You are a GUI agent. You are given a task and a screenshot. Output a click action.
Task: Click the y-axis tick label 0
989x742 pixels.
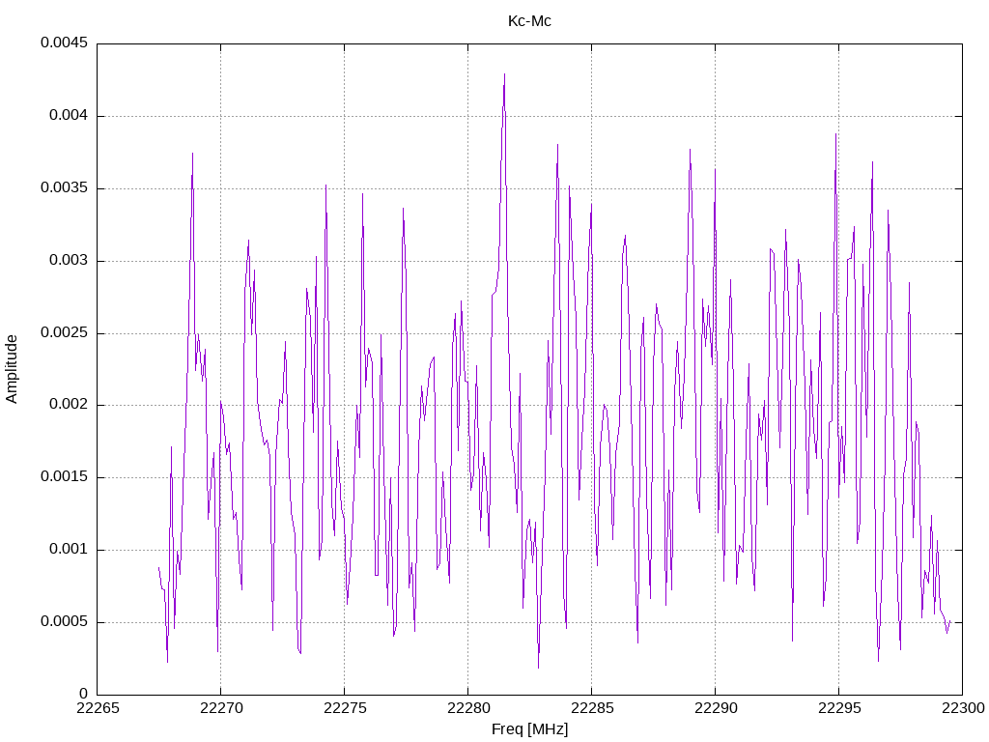click(84, 694)
